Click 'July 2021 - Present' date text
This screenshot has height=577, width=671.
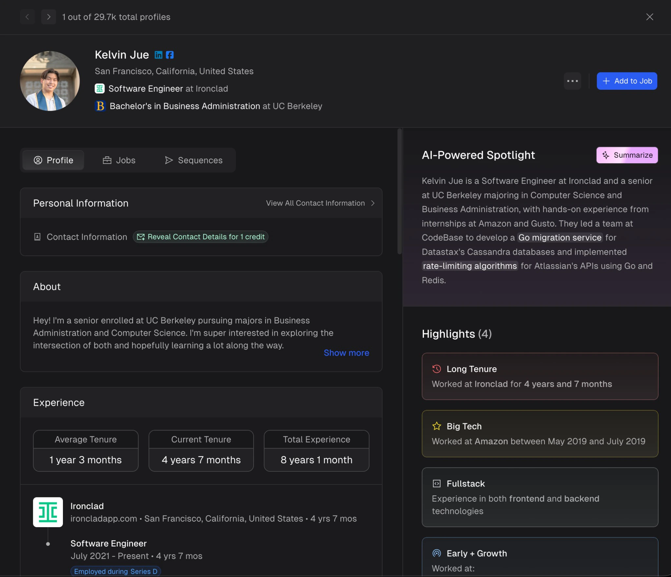click(110, 556)
